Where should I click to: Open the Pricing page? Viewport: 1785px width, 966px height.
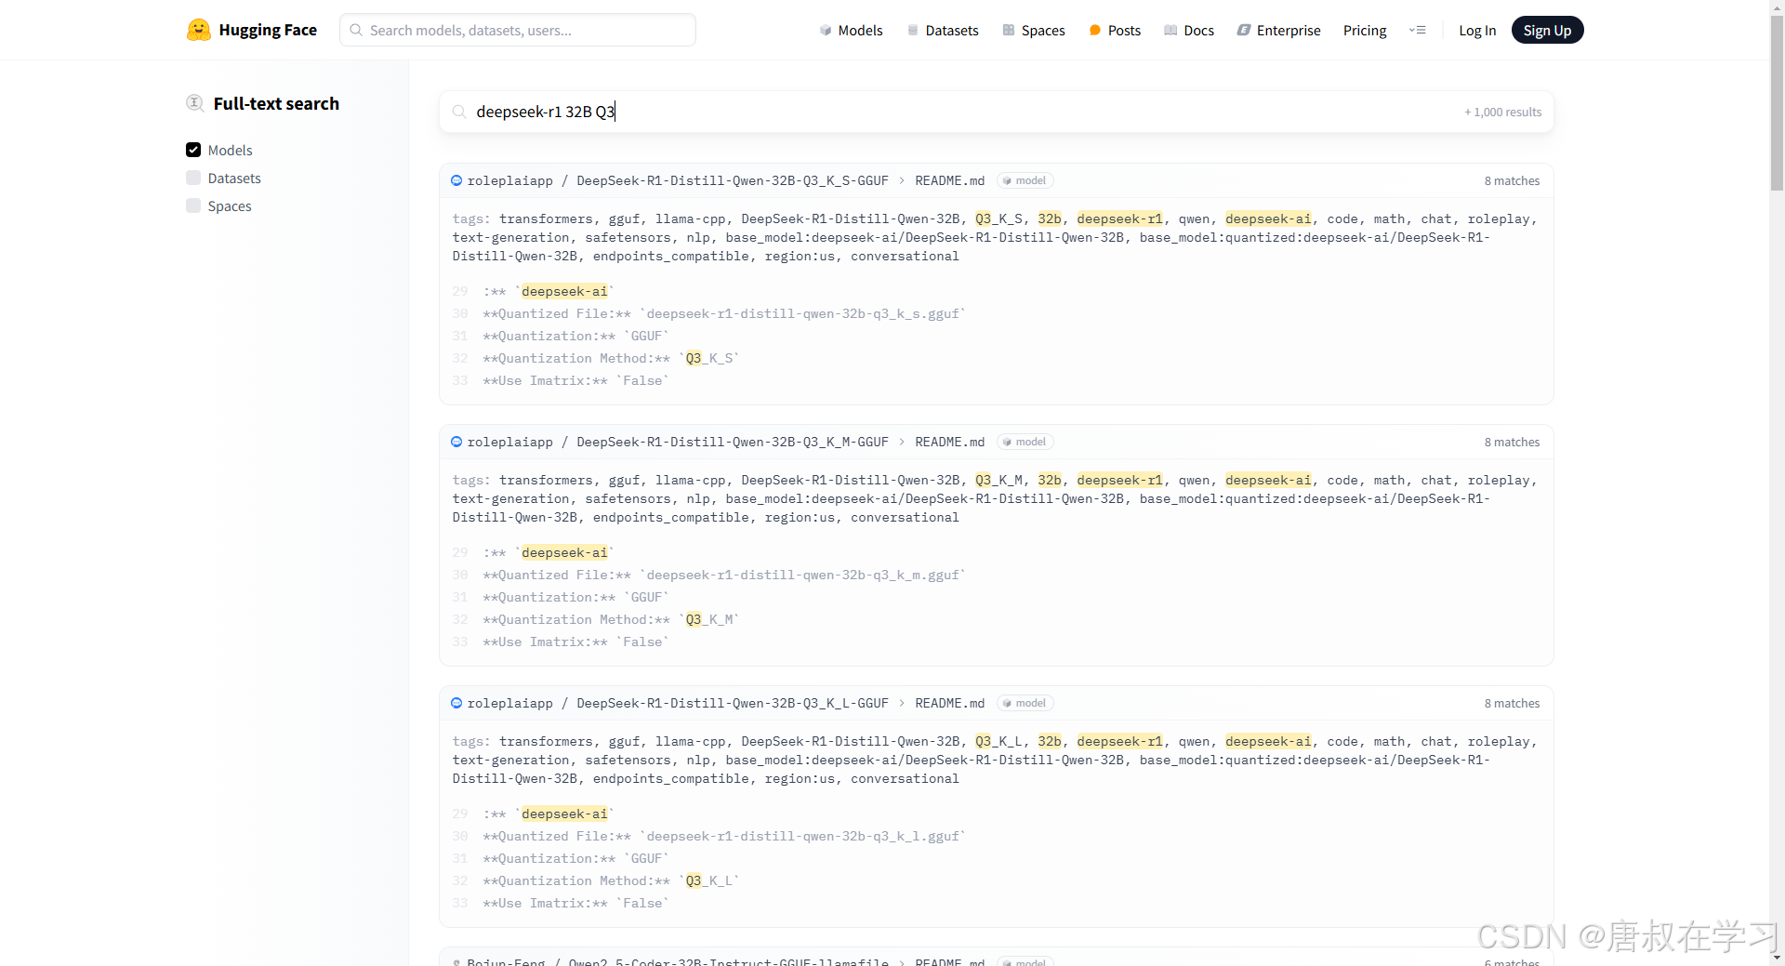[x=1364, y=30]
